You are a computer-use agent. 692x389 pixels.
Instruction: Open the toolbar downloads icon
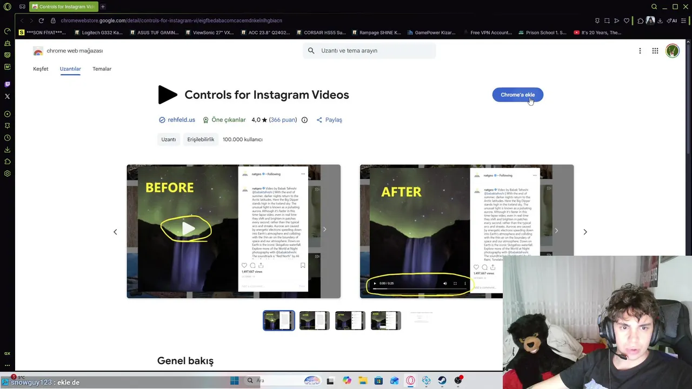pos(660,21)
